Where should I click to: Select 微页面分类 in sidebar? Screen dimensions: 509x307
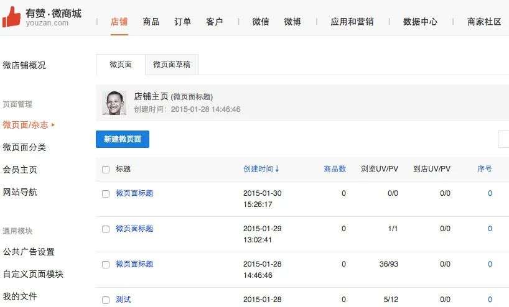(x=24, y=147)
